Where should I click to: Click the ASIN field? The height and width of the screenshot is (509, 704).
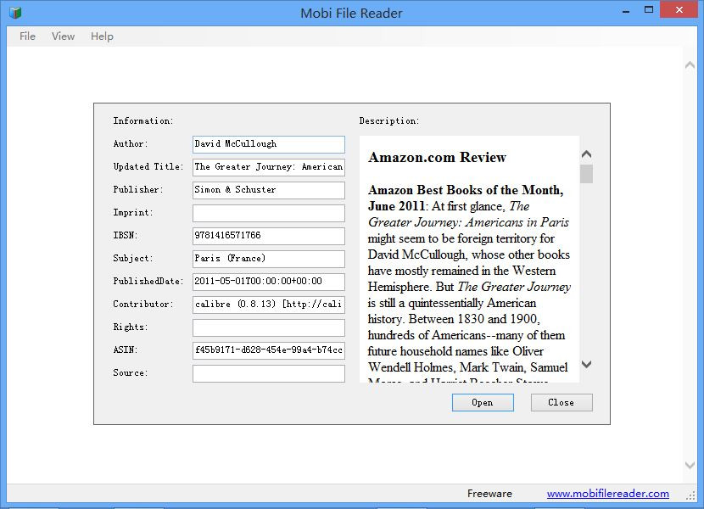click(x=269, y=350)
